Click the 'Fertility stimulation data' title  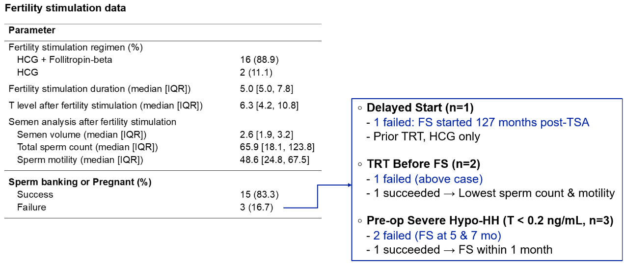click(x=65, y=8)
